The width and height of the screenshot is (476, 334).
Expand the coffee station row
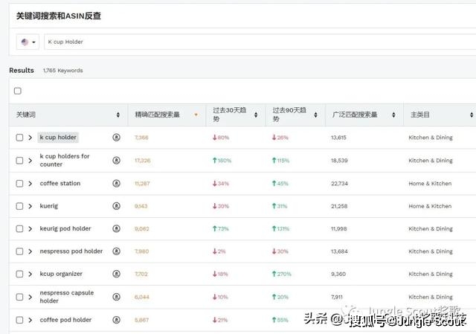pyautogui.click(x=30, y=184)
